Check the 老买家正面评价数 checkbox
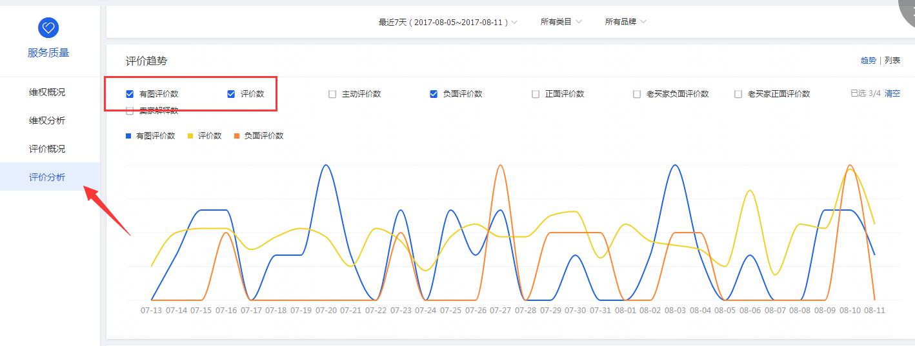Image resolution: width=915 pixels, height=346 pixels. pos(738,94)
